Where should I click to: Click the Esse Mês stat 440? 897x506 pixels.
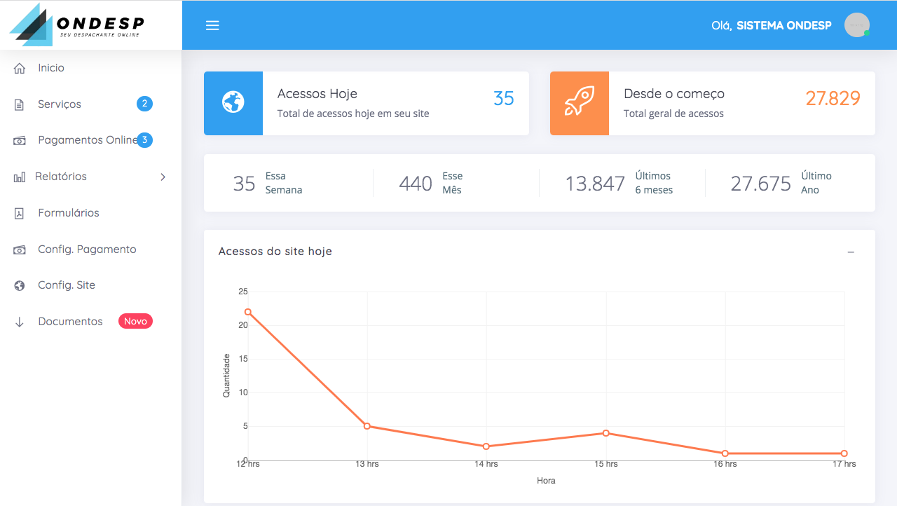click(x=416, y=184)
